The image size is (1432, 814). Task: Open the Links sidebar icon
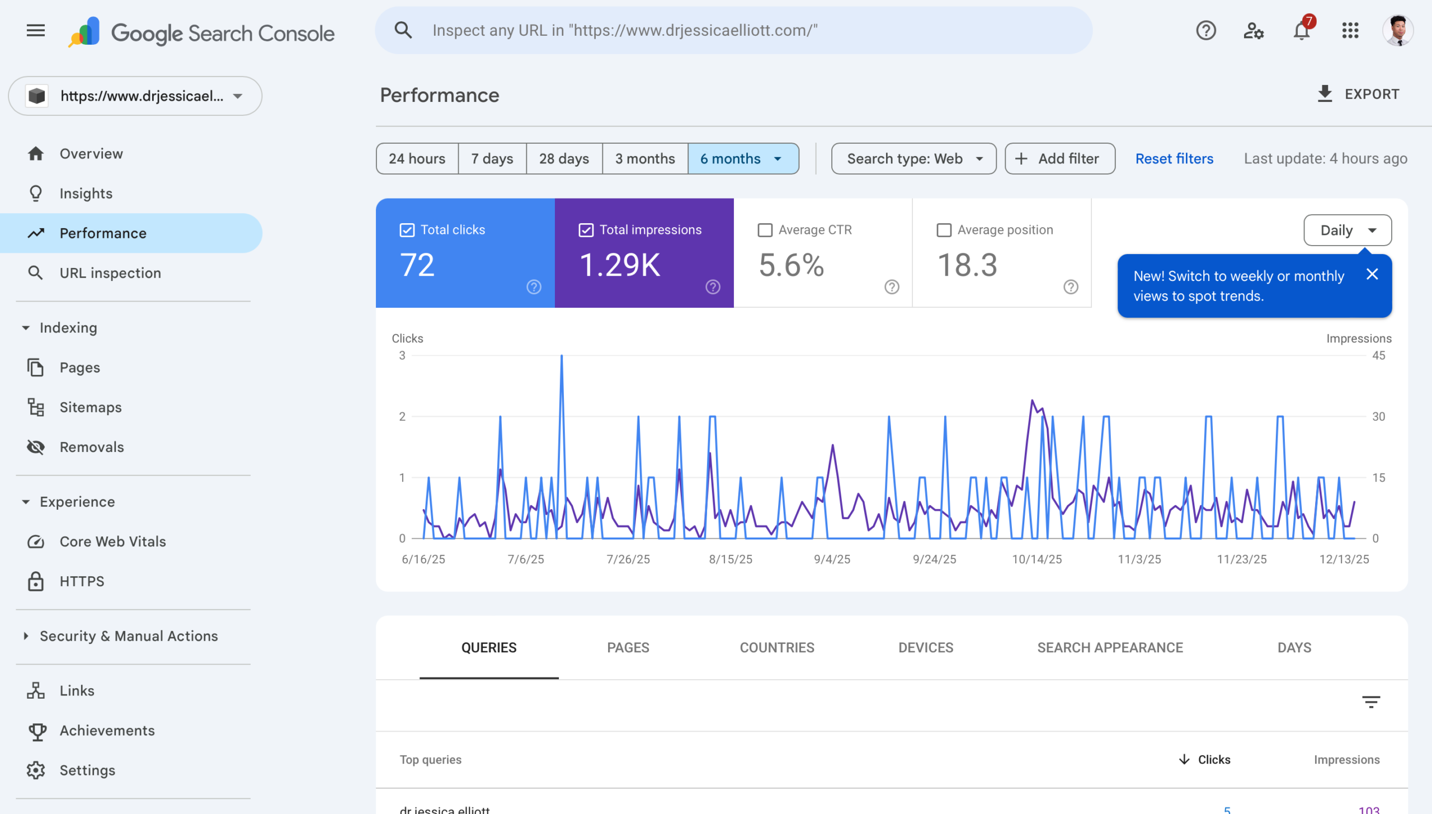point(36,690)
